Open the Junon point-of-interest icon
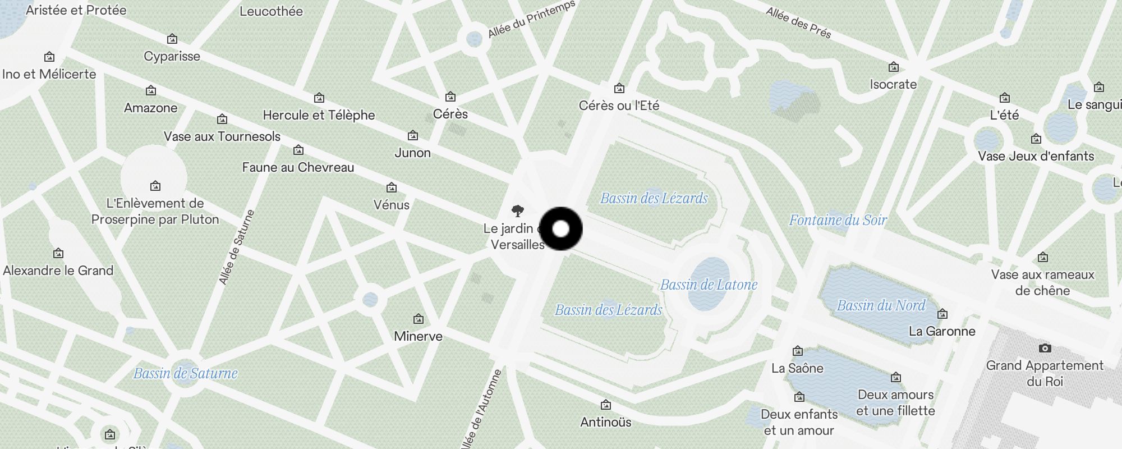This screenshot has height=449, width=1122. (413, 135)
